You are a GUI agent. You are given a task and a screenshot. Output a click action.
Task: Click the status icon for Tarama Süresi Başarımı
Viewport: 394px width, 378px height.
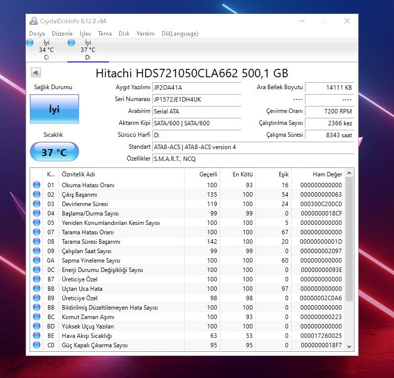tap(37, 241)
